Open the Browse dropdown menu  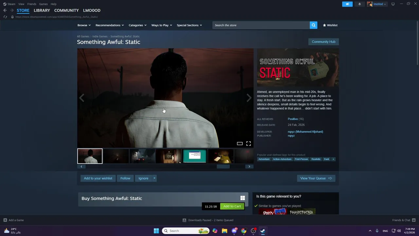[x=84, y=25]
